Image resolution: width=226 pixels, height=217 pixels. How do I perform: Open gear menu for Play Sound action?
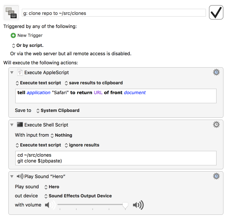click(216, 176)
